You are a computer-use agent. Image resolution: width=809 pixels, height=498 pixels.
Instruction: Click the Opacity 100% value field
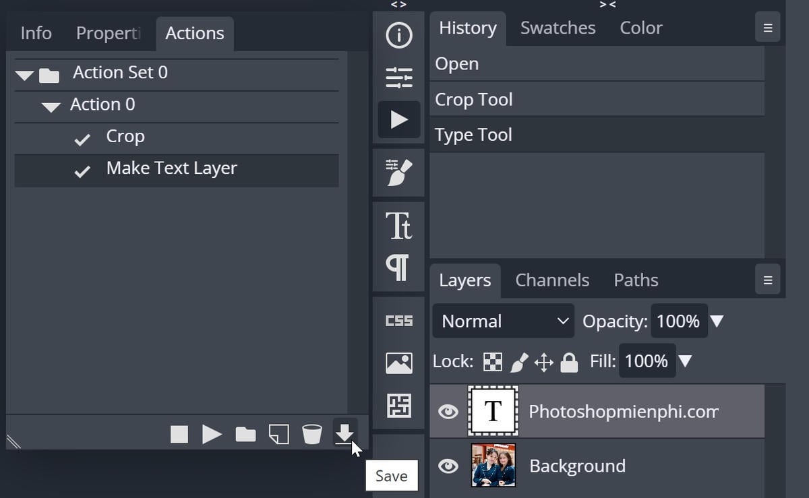[679, 321]
